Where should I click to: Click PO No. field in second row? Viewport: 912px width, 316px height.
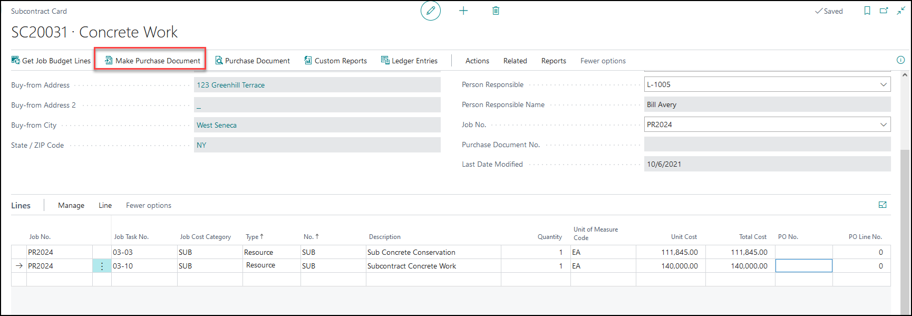803,266
